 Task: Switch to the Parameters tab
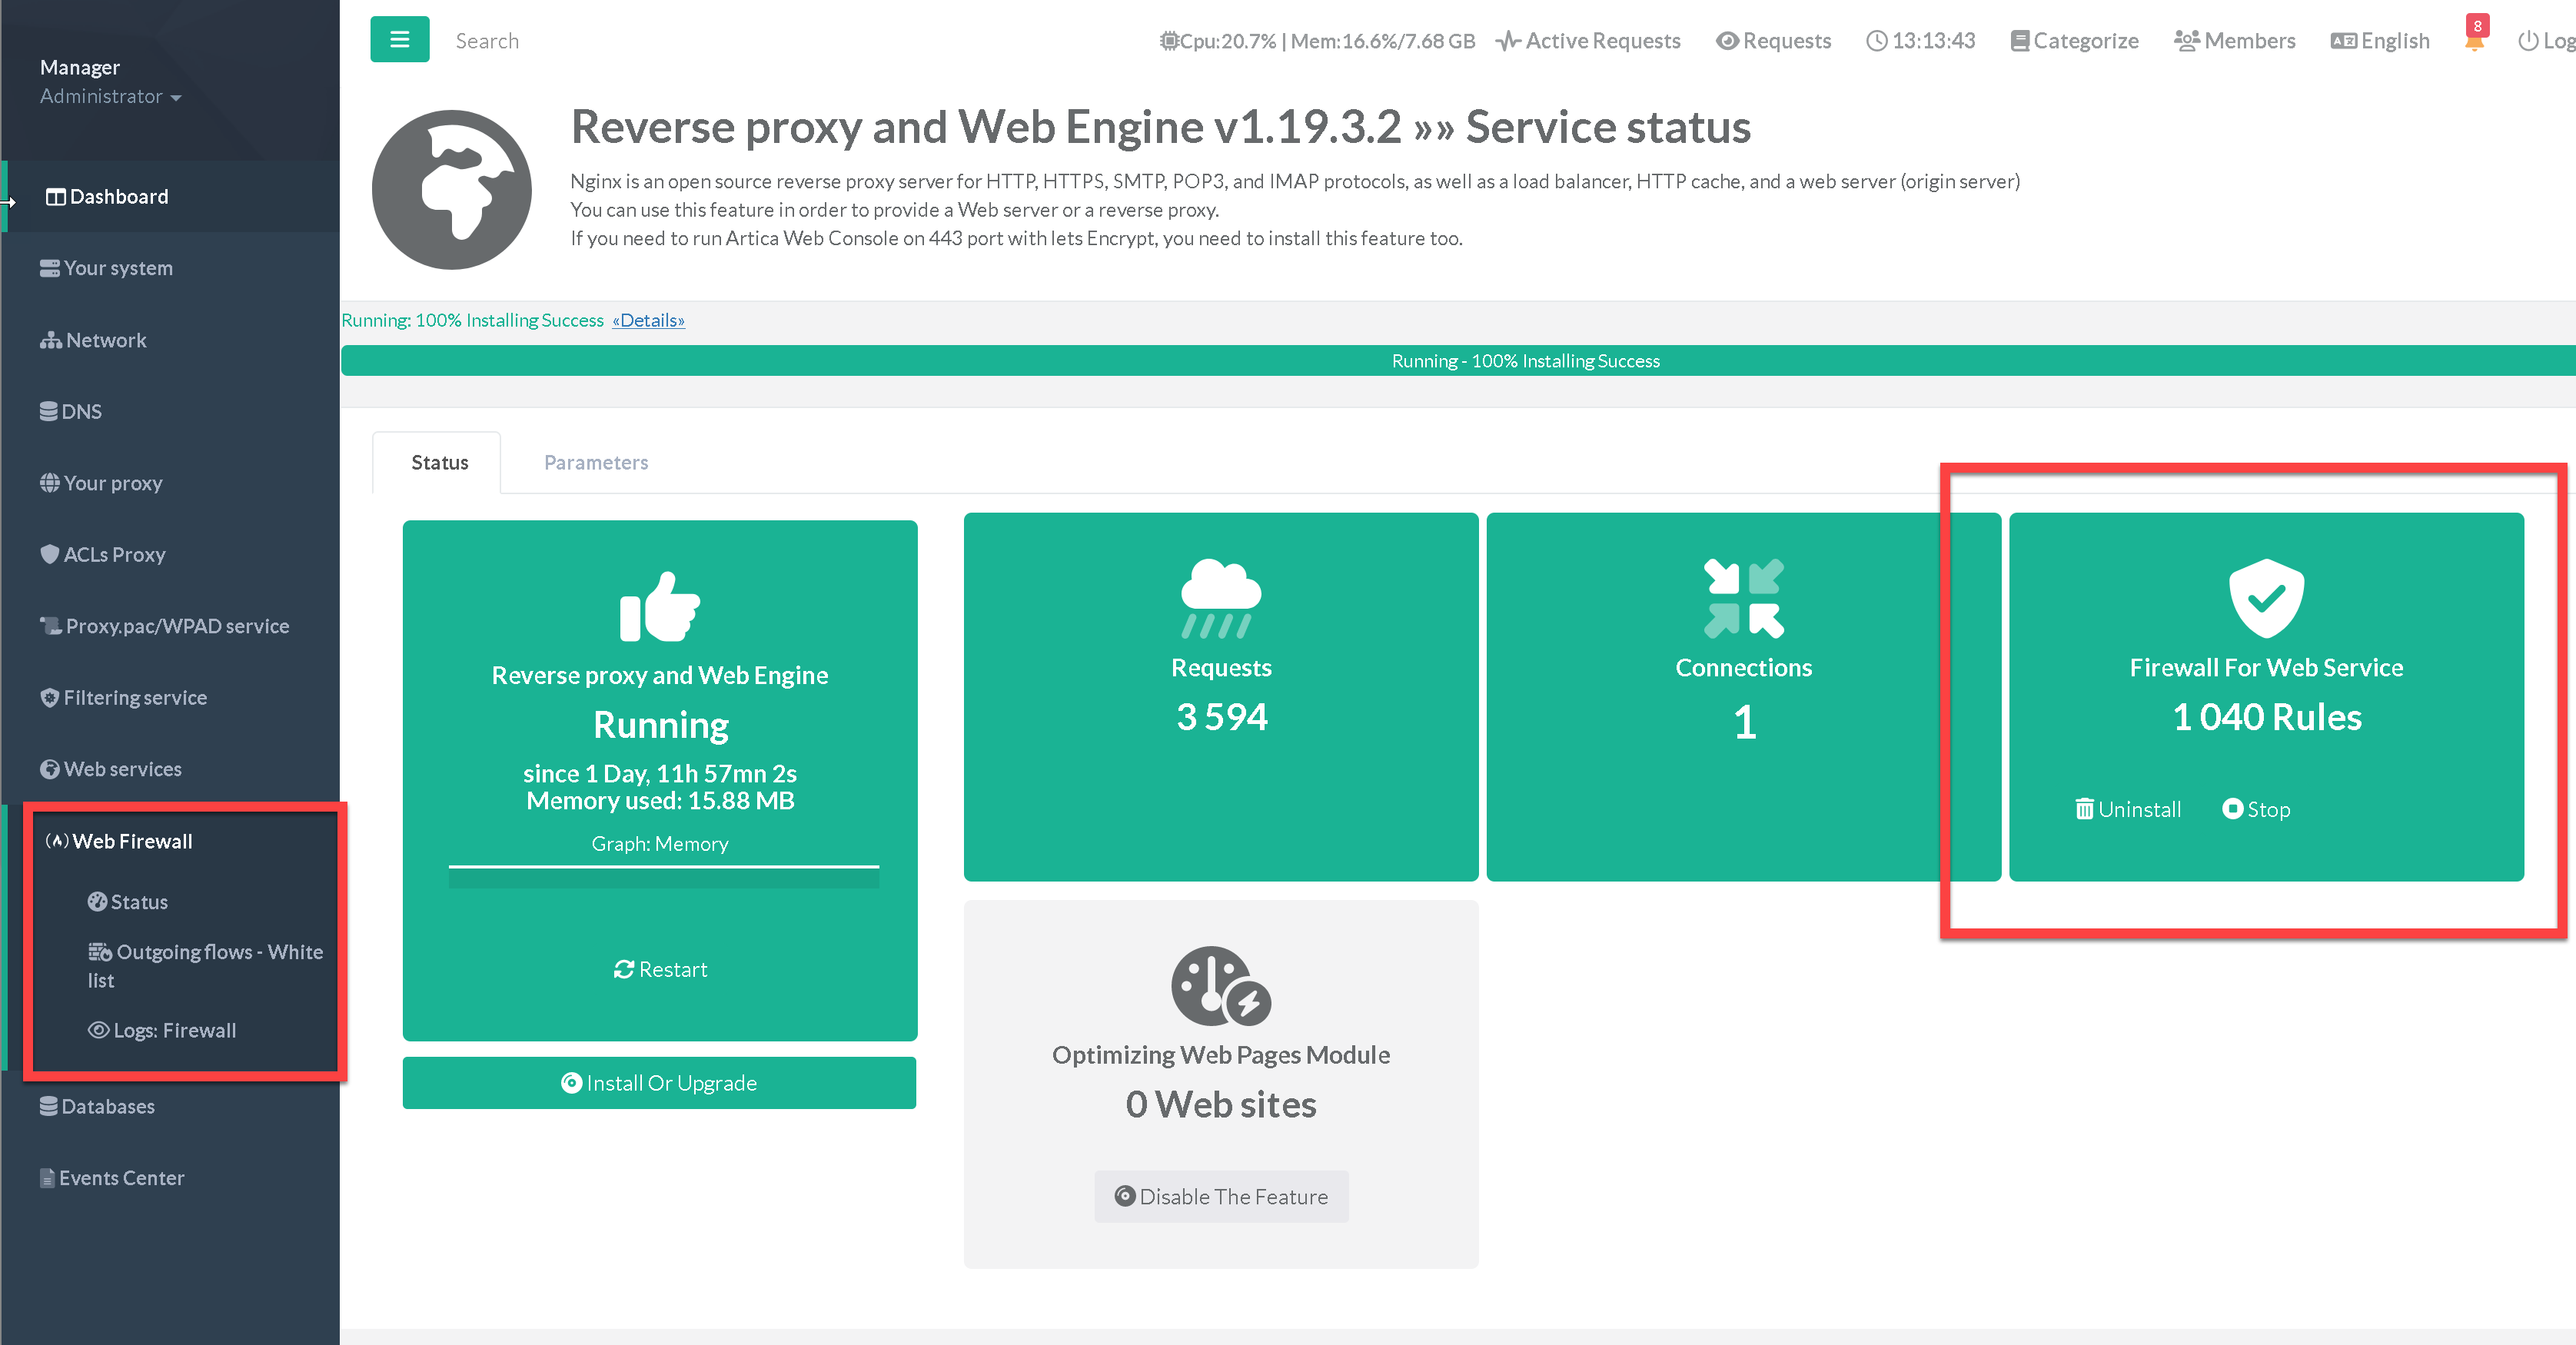click(x=596, y=462)
